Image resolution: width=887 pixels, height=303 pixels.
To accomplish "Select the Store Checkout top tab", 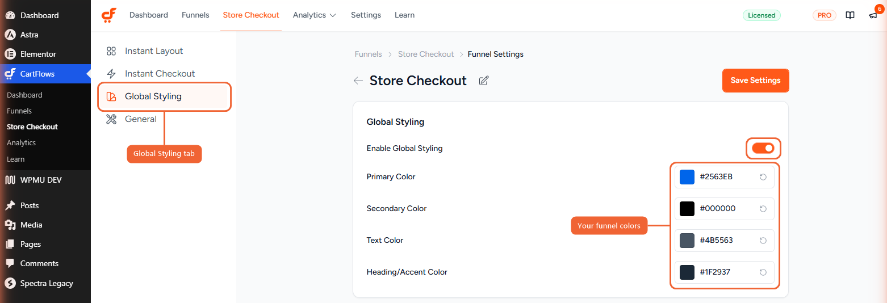I will coord(251,15).
